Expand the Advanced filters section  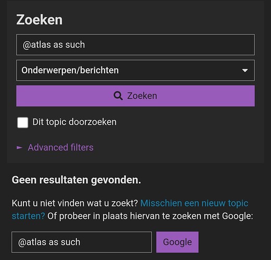point(60,148)
